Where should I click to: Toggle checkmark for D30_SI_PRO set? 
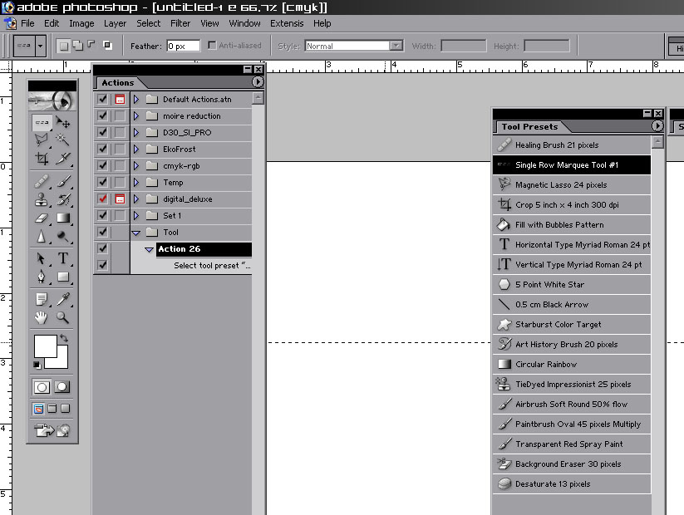coord(102,133)
